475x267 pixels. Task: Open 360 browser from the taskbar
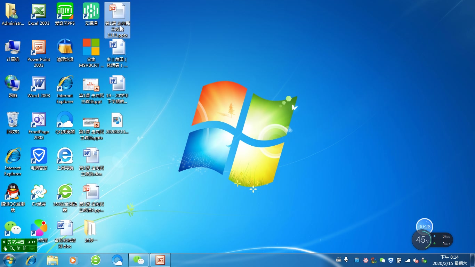click(96, 260)
